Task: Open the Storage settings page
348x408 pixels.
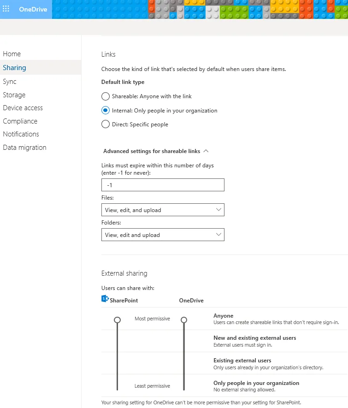Action: click(14, 95)
